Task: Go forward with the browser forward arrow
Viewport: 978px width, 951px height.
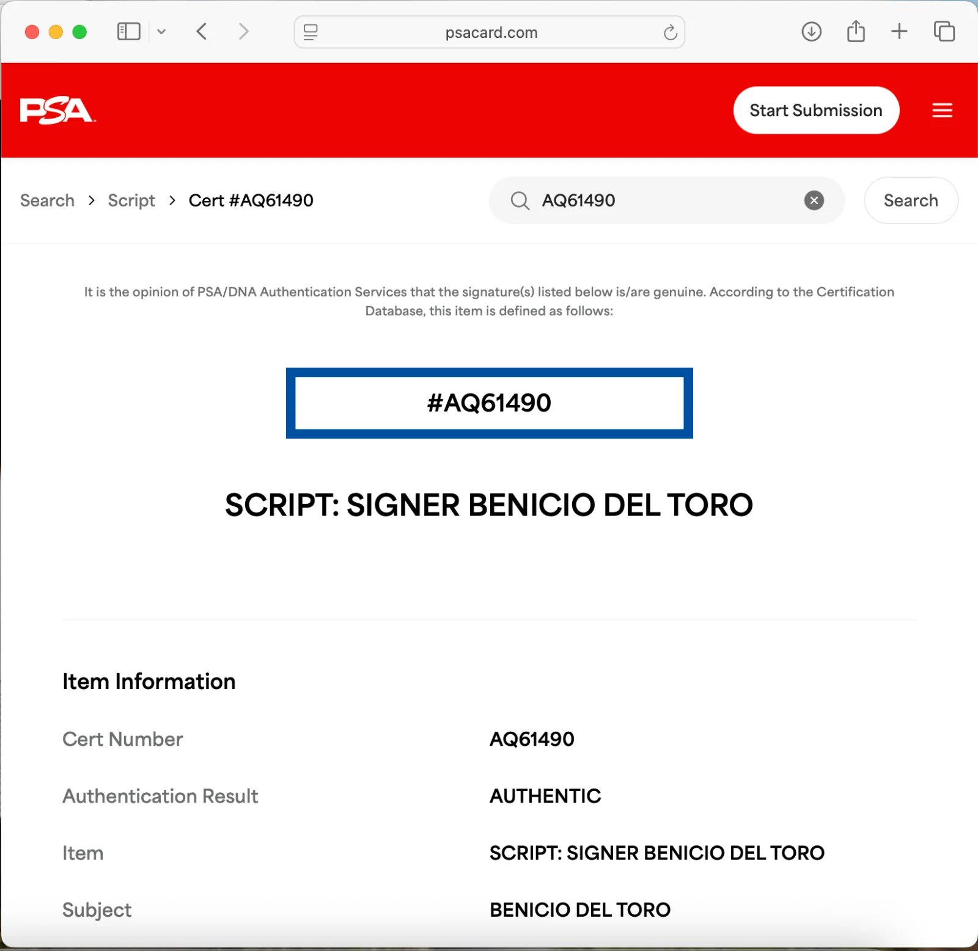Action: [243, 31]
